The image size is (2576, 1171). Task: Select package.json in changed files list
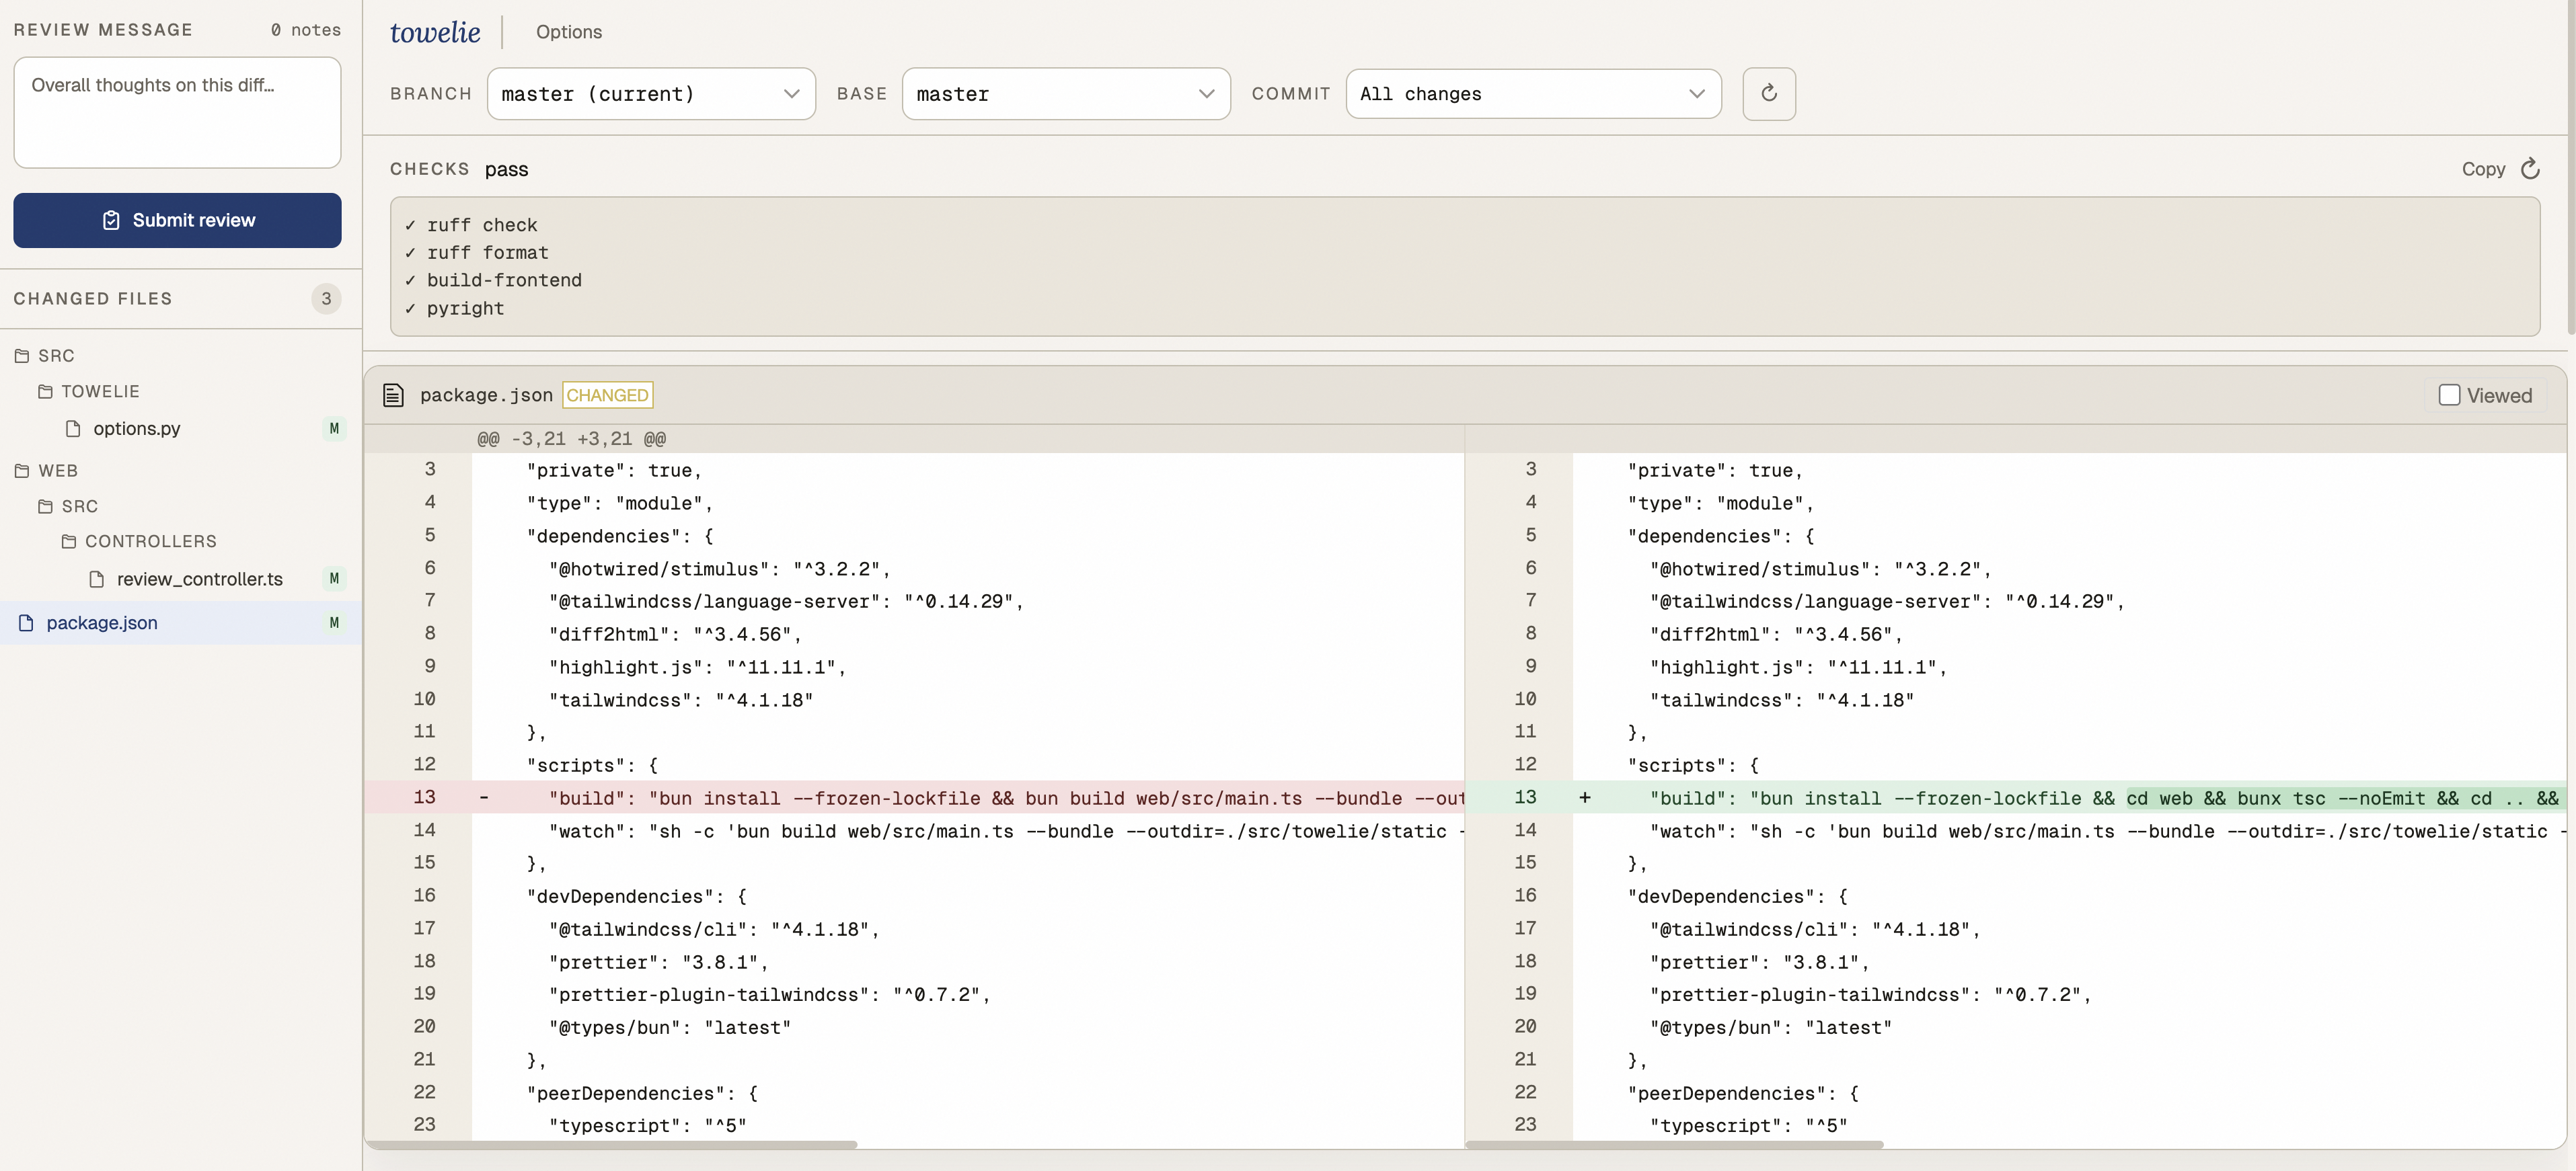[102, 623]
